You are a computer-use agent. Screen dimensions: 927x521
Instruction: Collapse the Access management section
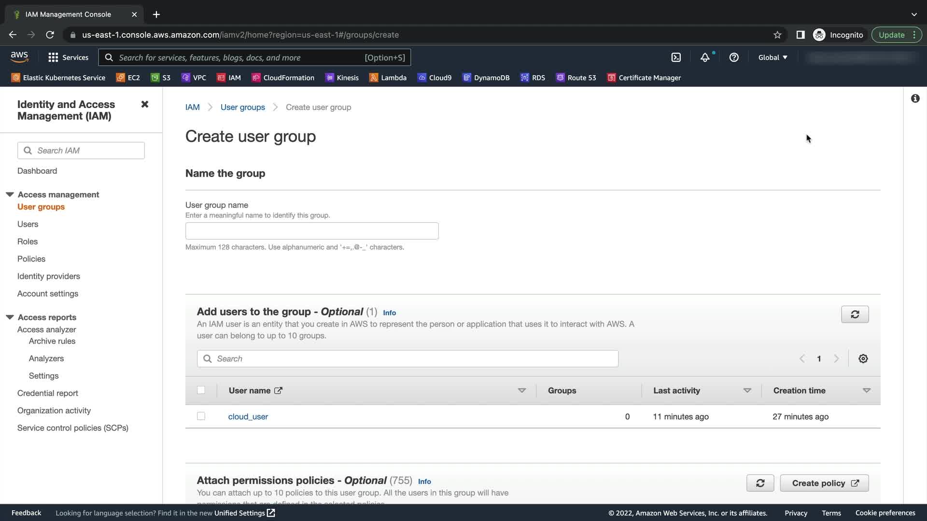(x=10, y=194)
